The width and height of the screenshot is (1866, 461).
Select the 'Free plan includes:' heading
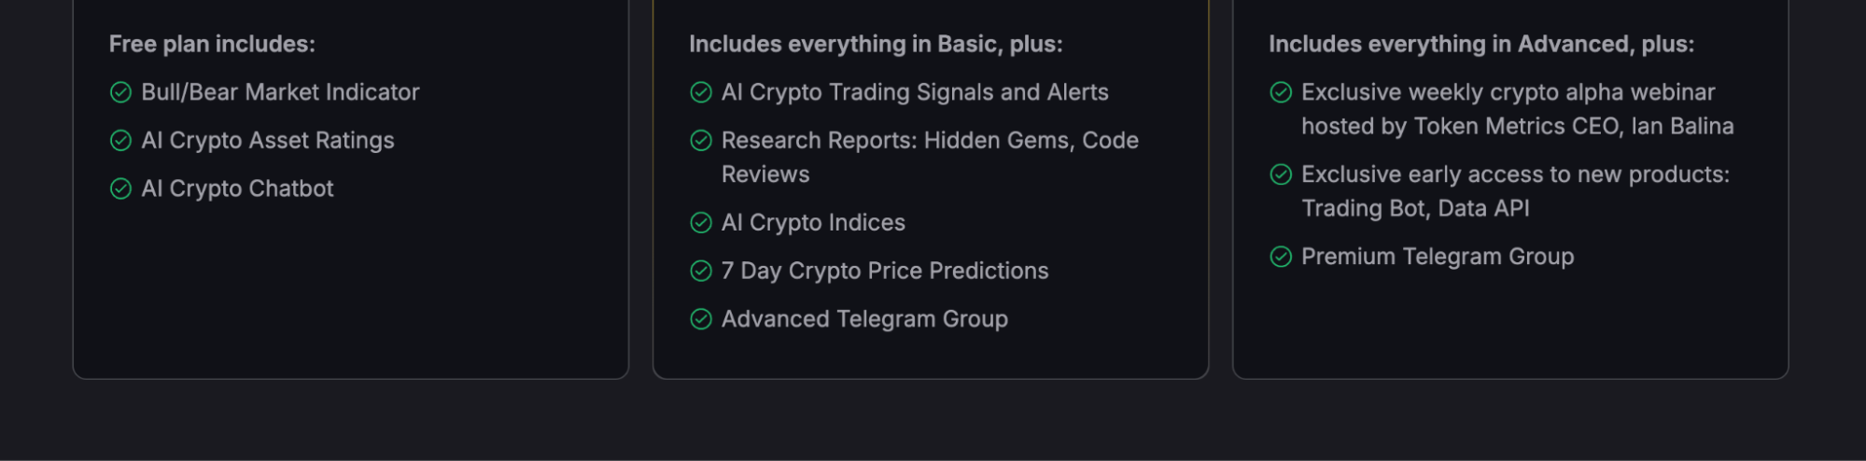click(212, 44)
